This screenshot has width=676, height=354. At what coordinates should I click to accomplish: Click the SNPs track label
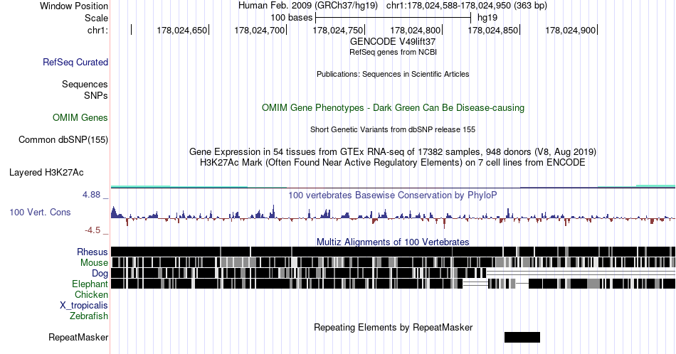tap(96, 95)
